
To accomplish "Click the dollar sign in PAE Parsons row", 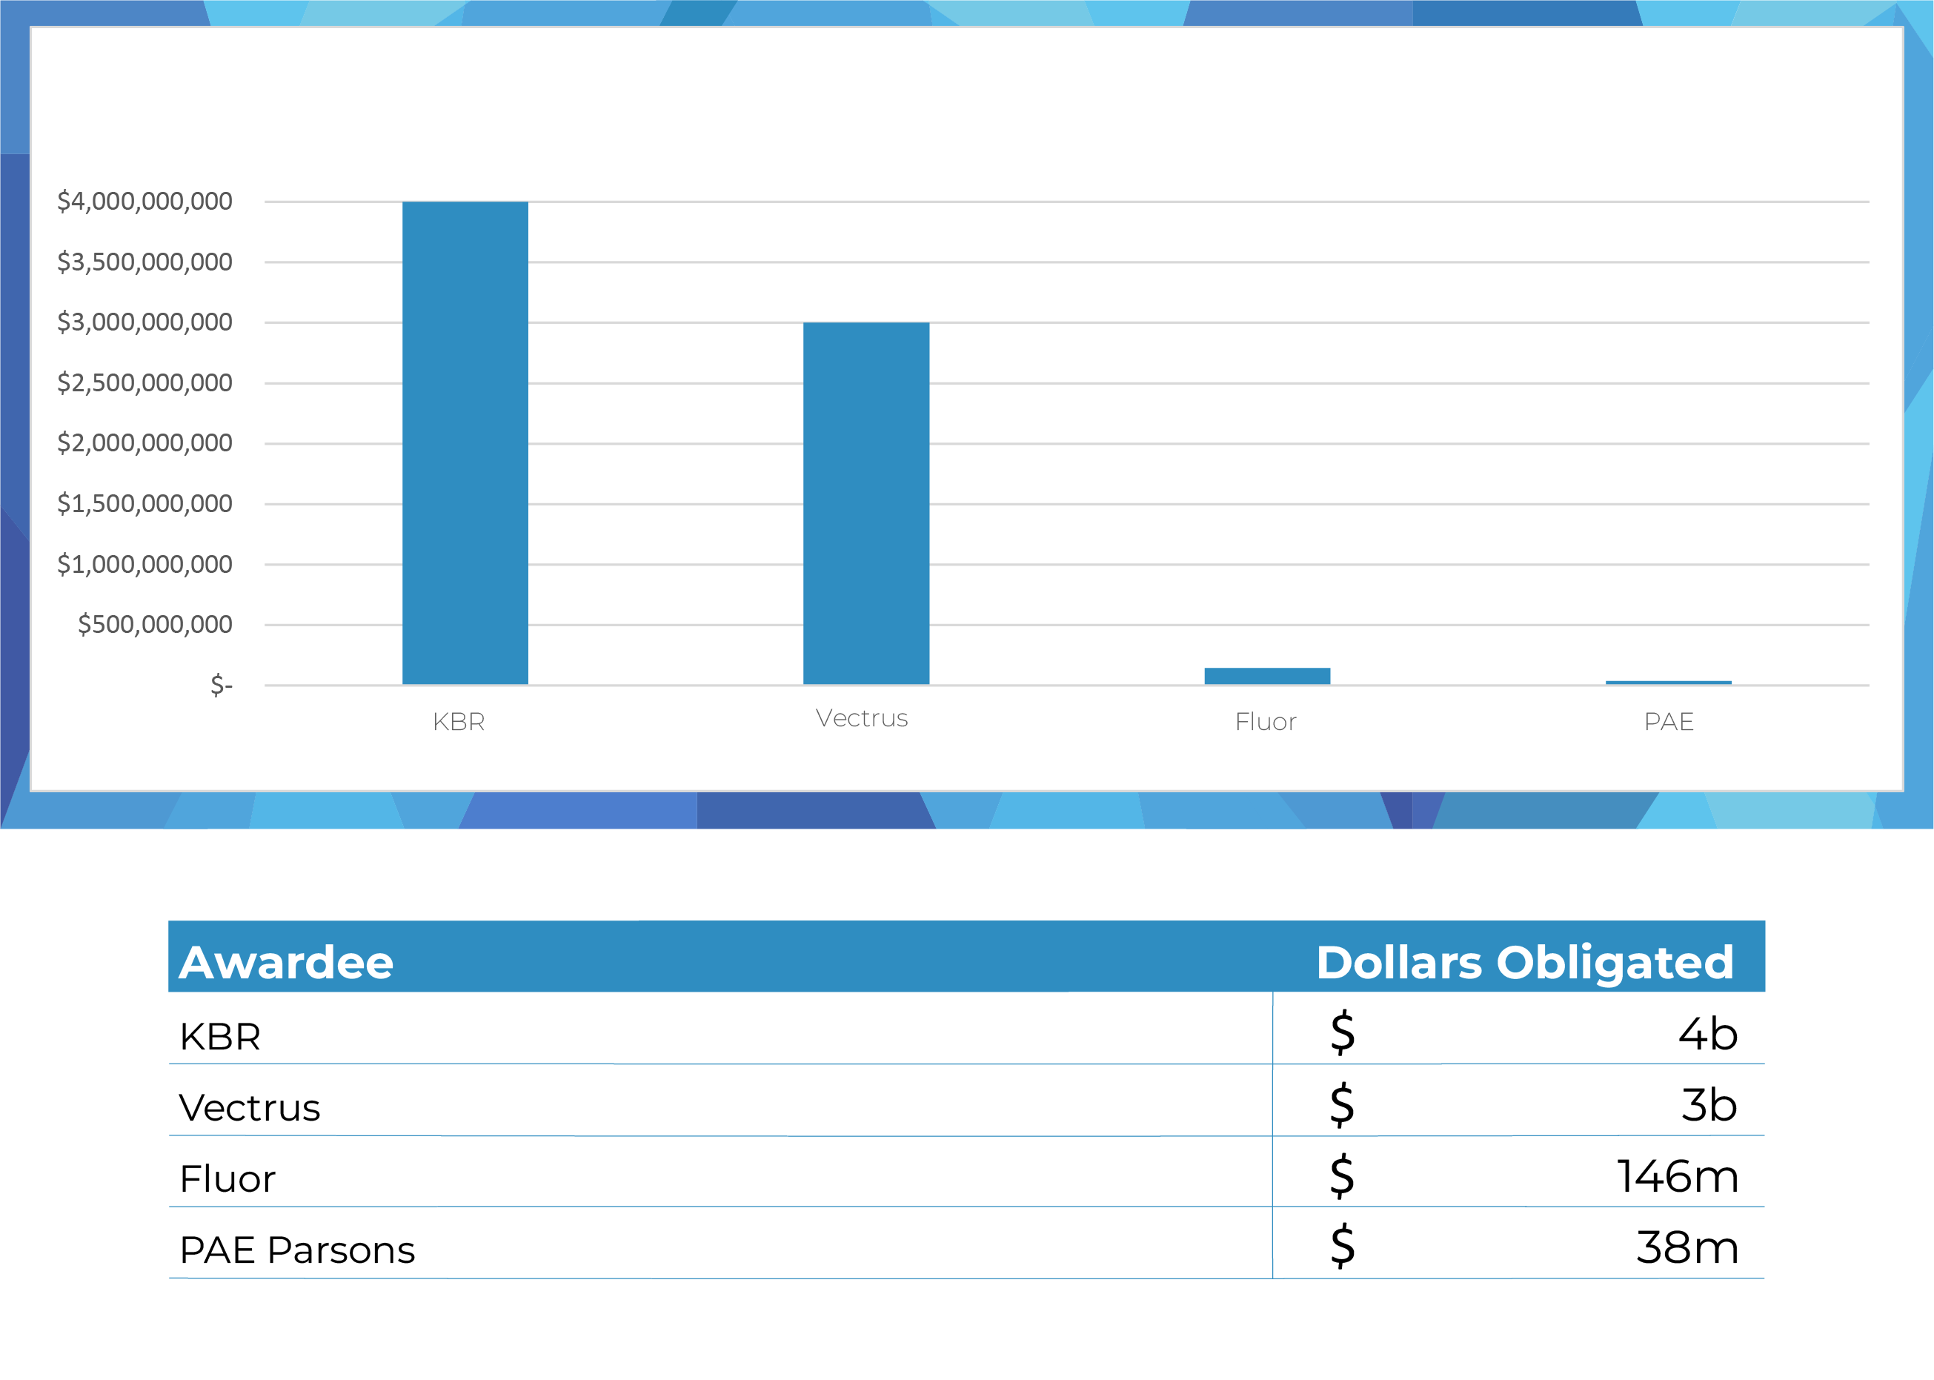I will point(1343,1246).
